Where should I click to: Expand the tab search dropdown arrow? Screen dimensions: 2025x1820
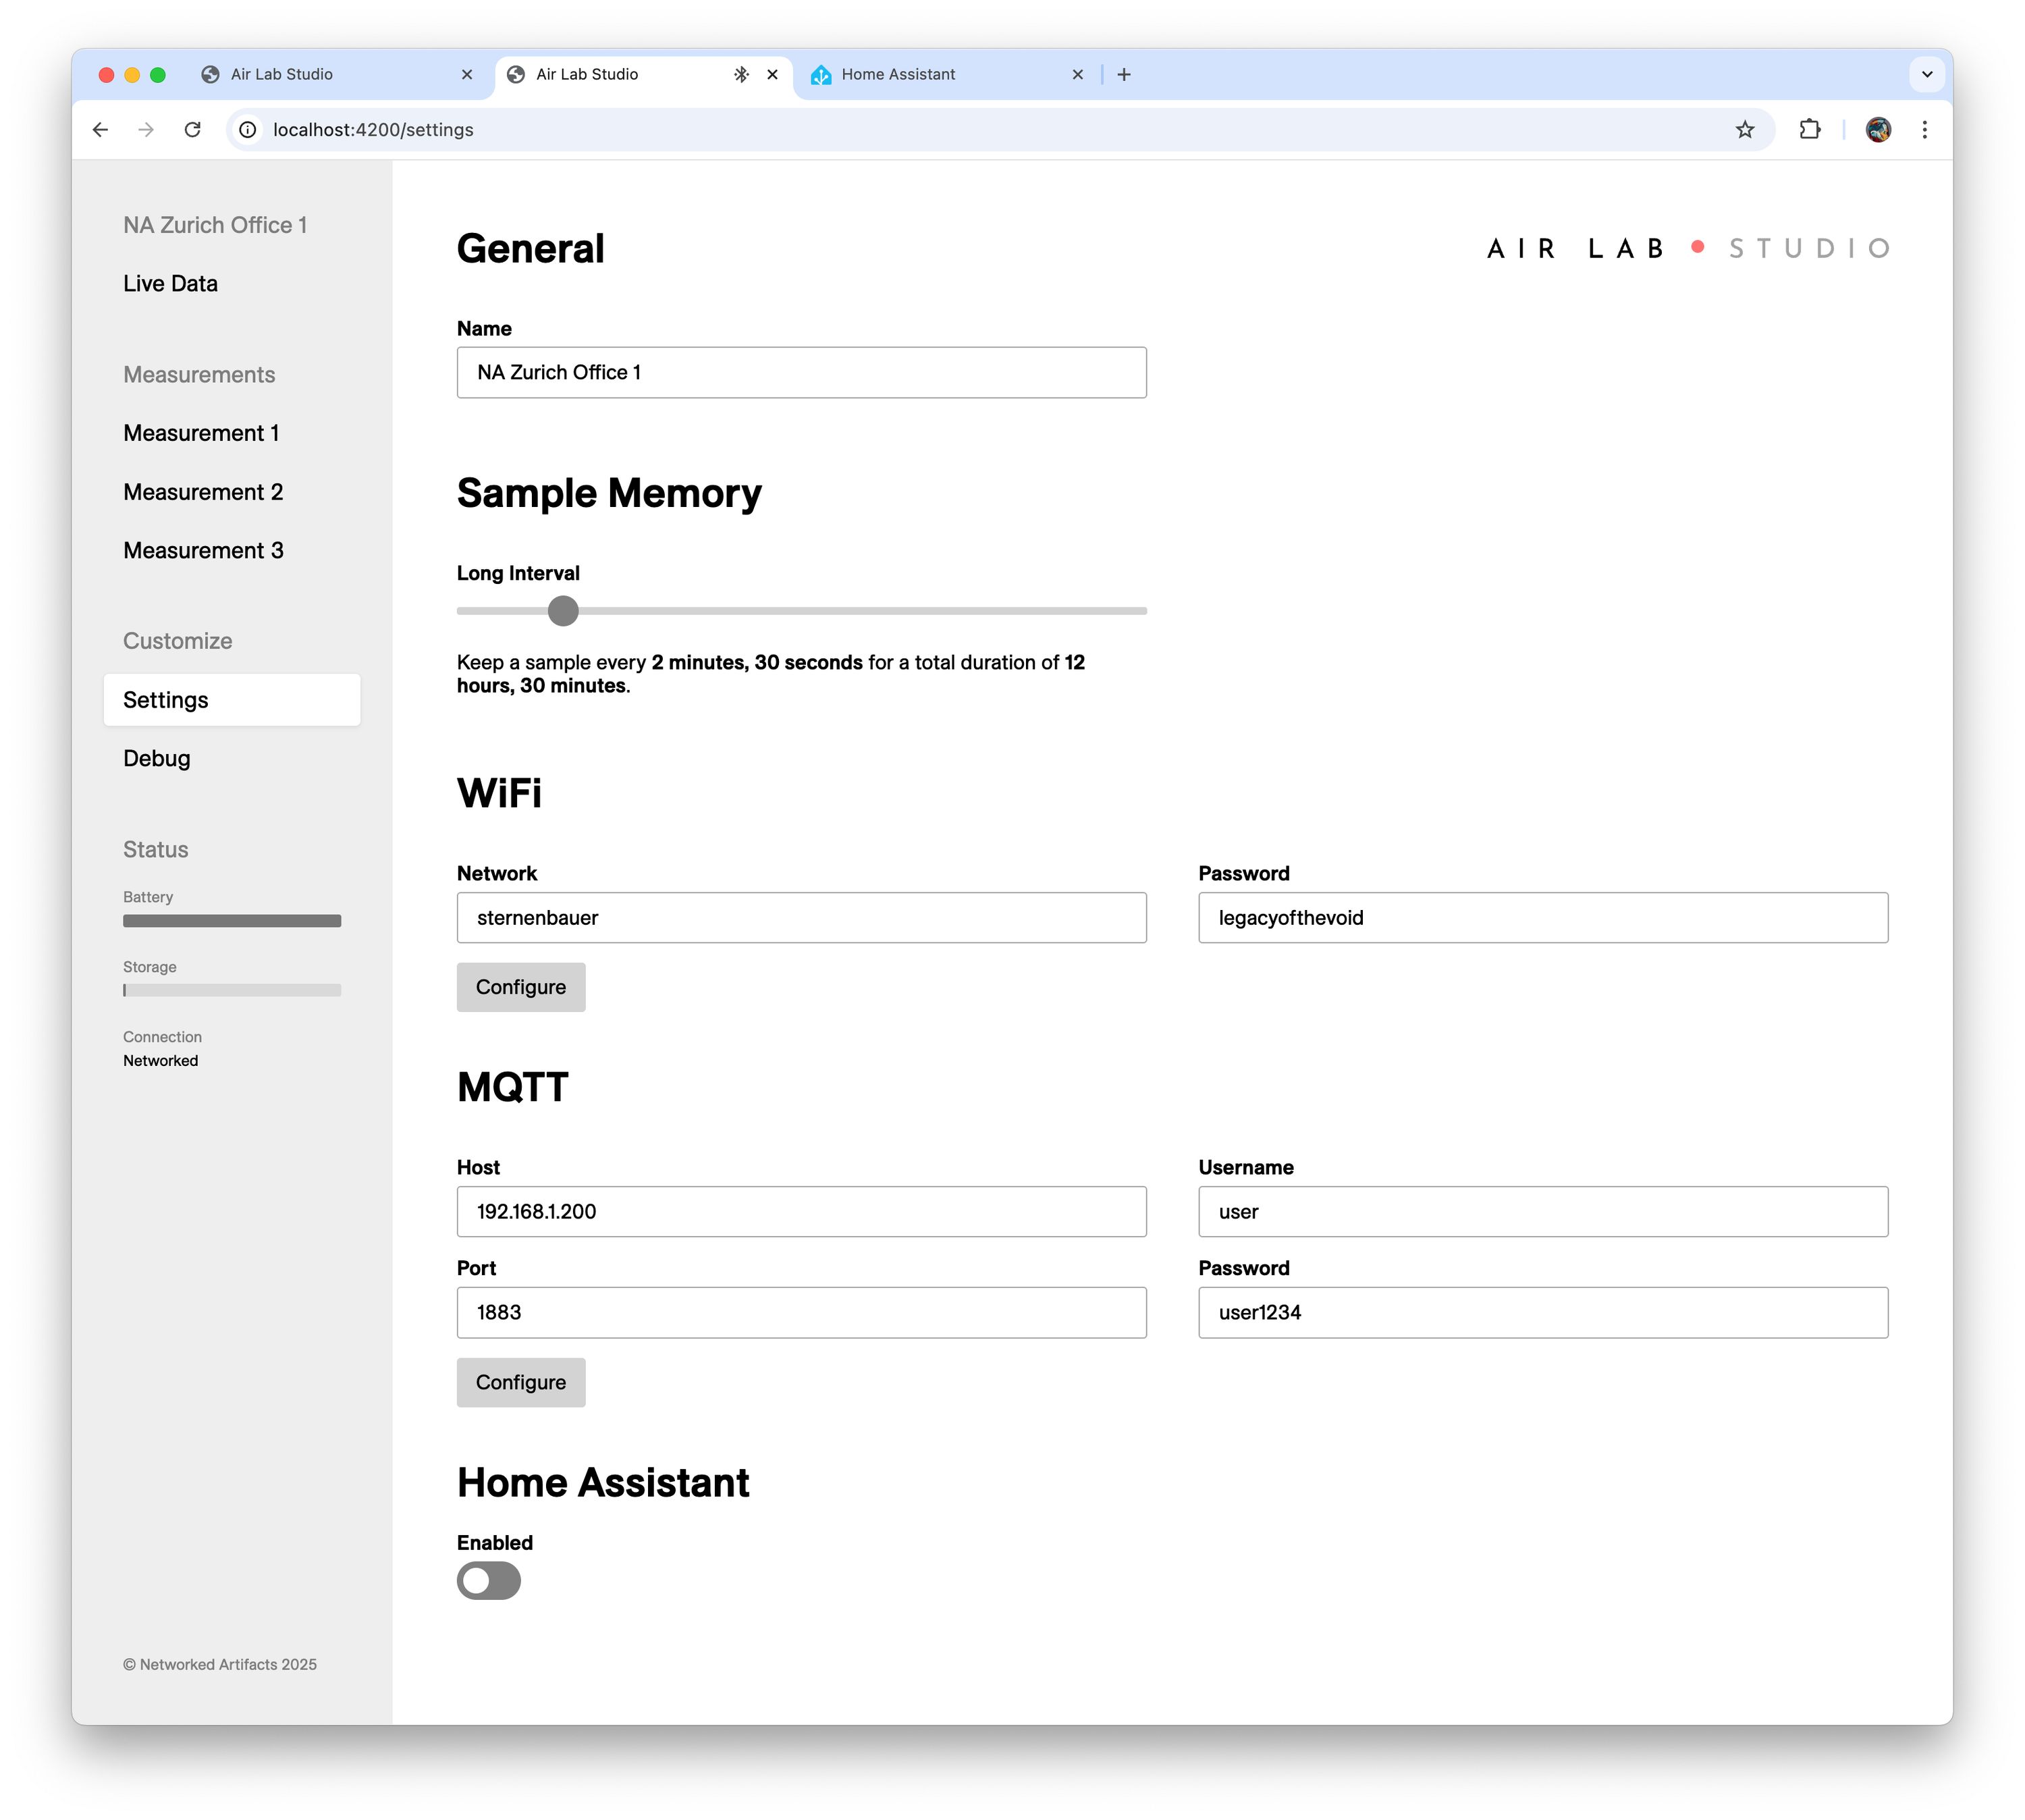click(x=1926, y=75)
